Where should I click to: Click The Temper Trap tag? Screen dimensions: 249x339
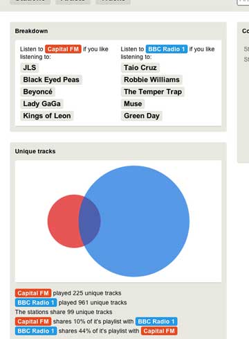(x=153, y=92)
